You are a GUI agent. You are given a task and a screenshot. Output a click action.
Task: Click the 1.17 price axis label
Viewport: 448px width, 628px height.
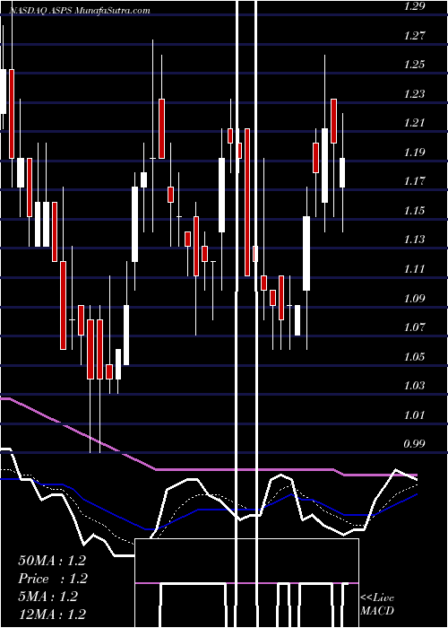[x=415, y=181]
